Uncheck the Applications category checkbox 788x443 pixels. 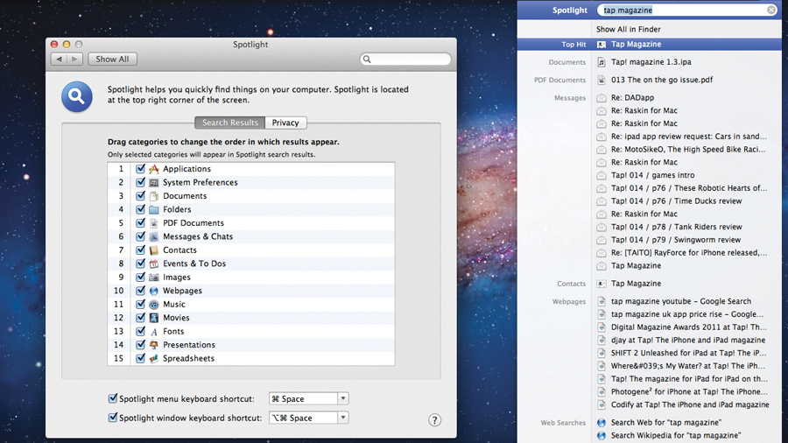140,169
